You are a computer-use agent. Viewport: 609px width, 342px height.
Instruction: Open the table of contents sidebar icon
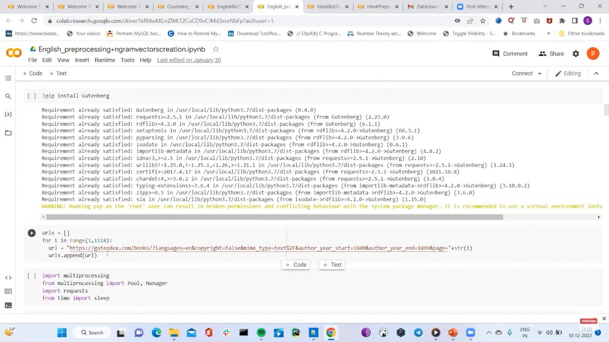coord(8,78)
